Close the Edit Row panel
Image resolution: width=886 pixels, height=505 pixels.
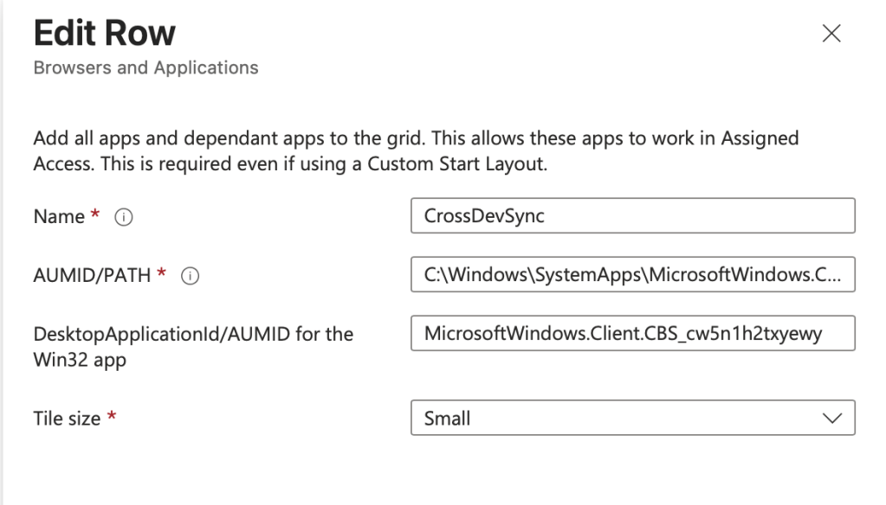click(x=831, y=34)
